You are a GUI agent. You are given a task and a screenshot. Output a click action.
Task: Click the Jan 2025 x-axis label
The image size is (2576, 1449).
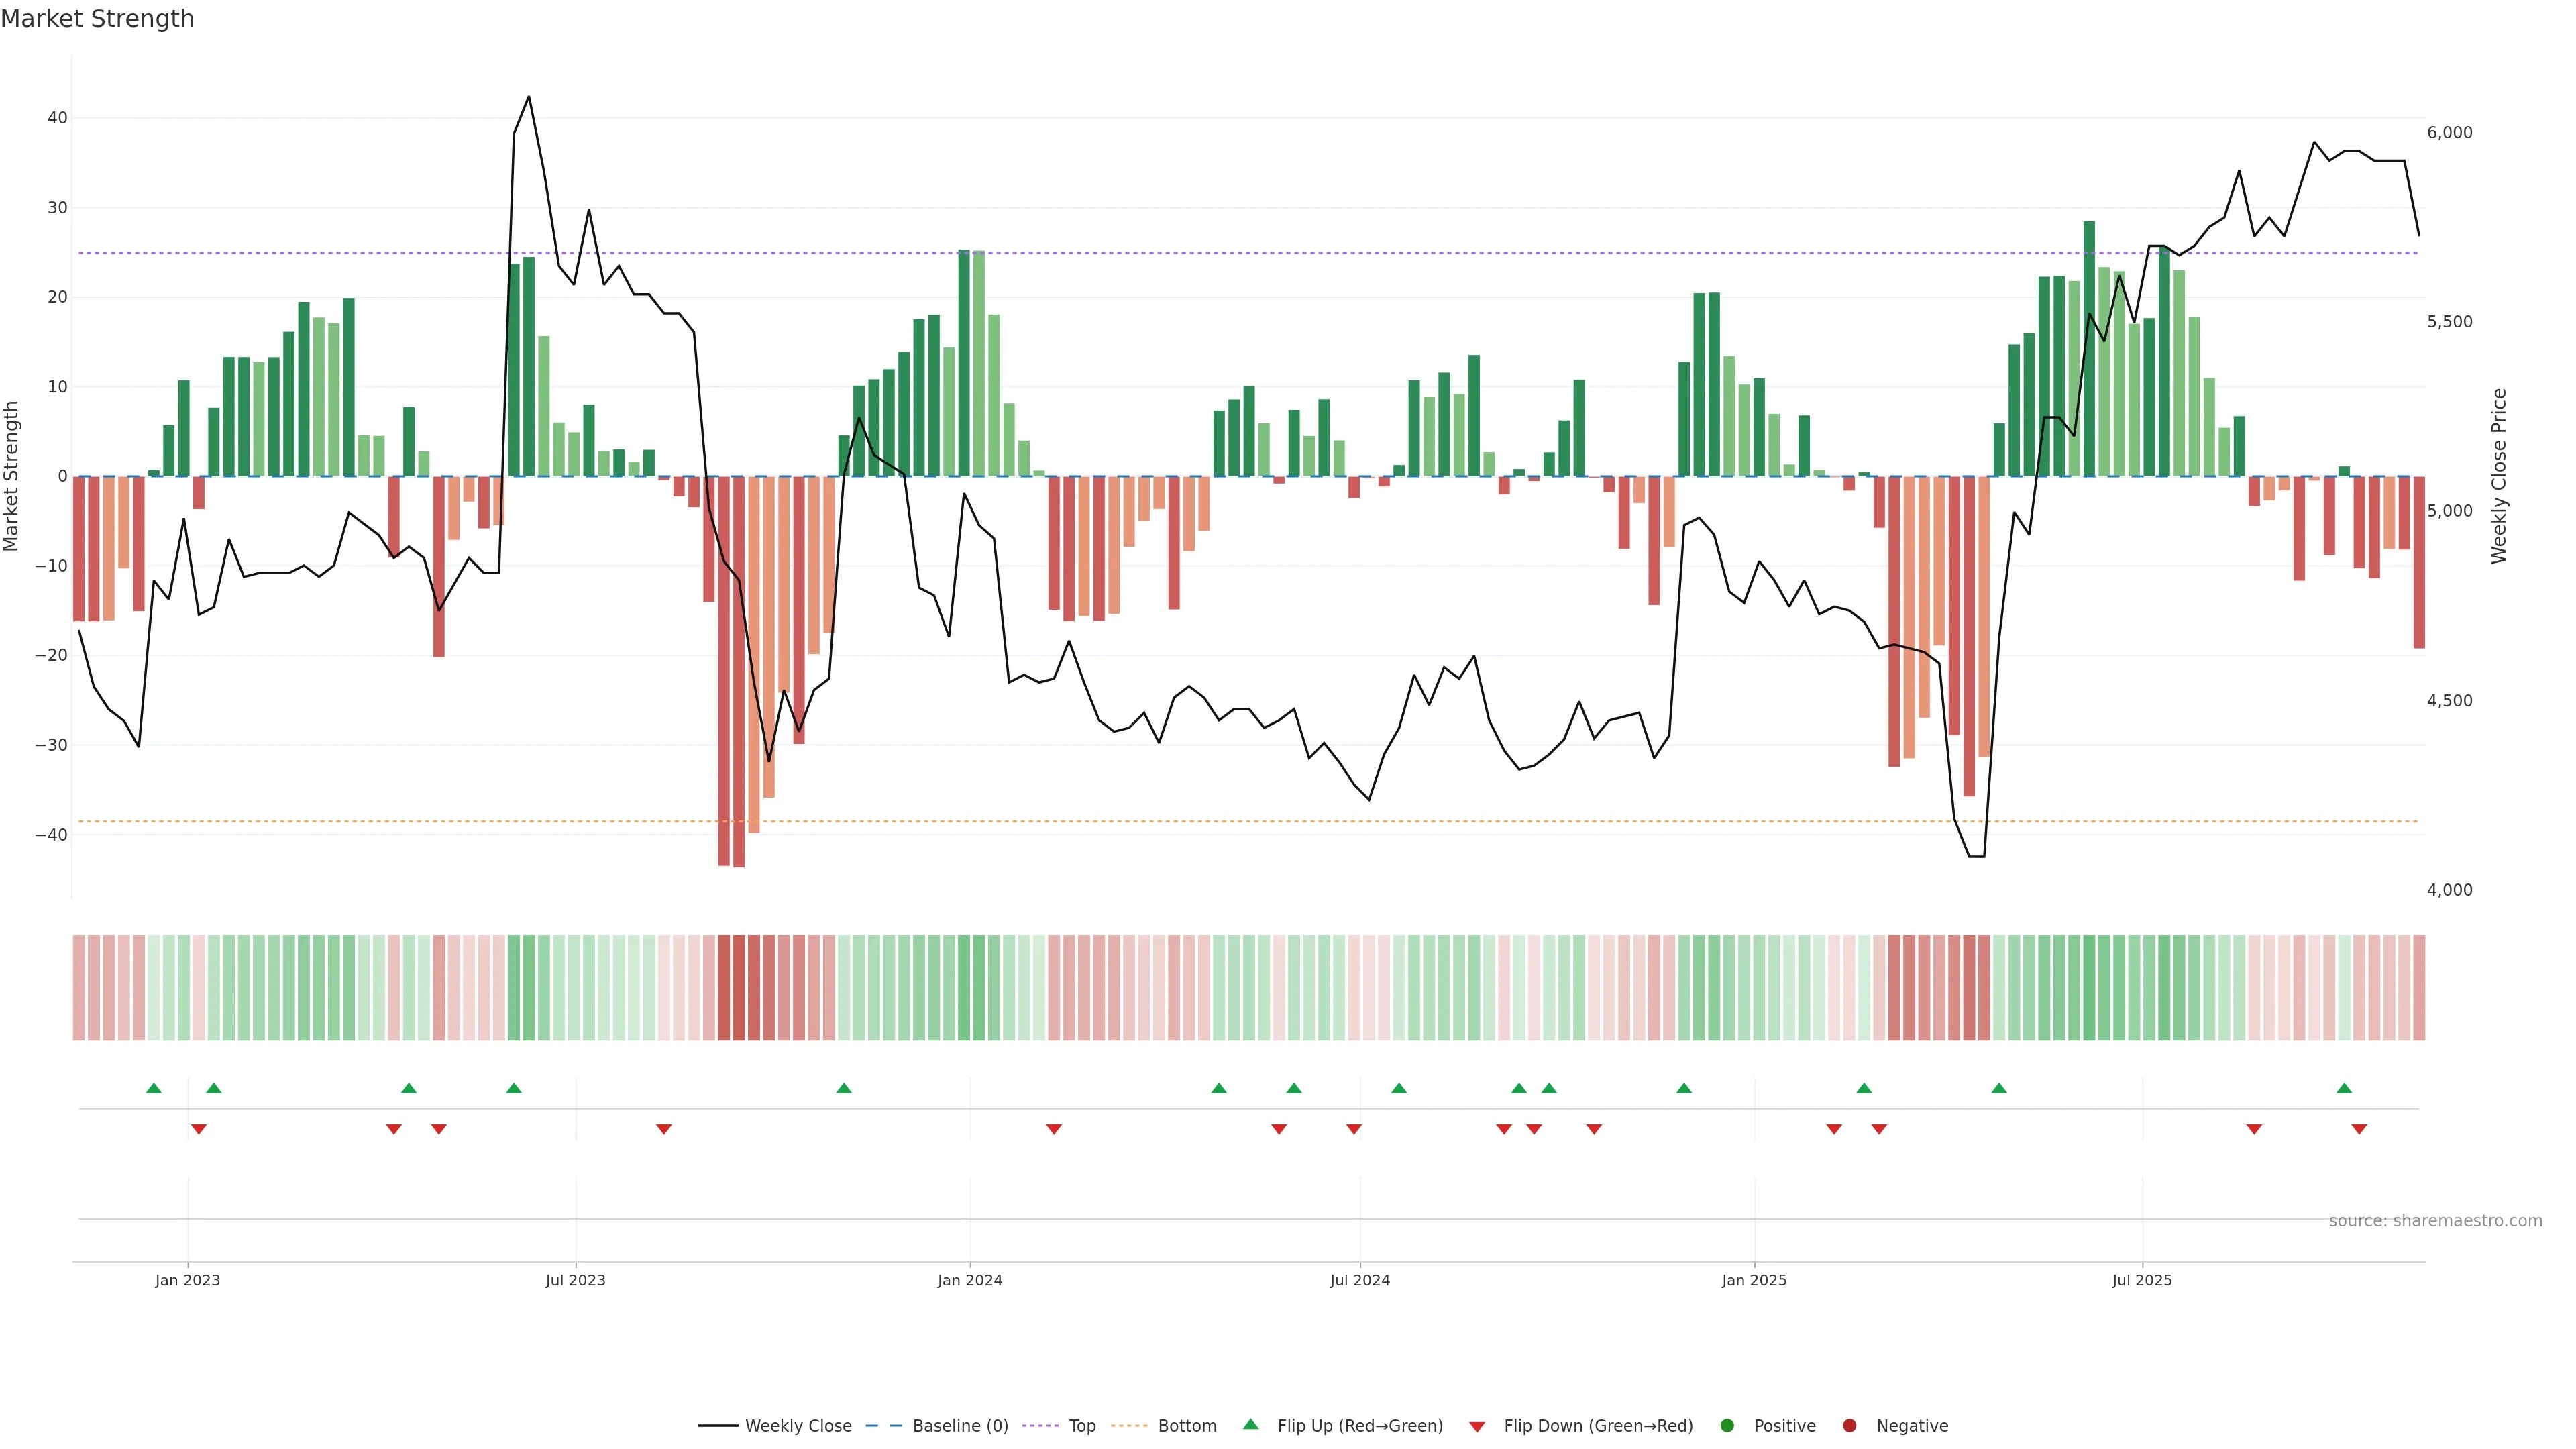click(1754, 1280)
